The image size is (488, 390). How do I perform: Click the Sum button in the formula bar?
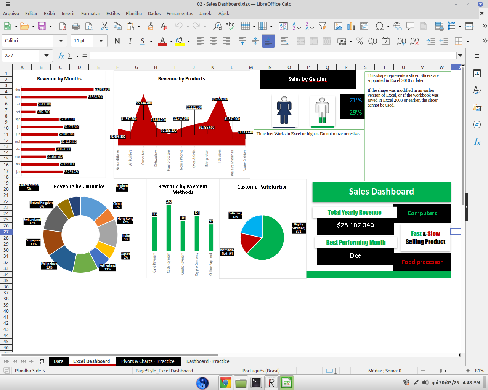71,55
